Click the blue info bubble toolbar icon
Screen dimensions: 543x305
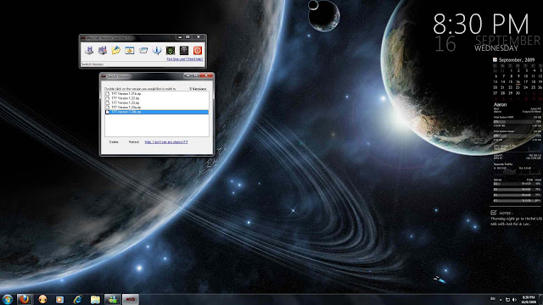click(157, 51)
